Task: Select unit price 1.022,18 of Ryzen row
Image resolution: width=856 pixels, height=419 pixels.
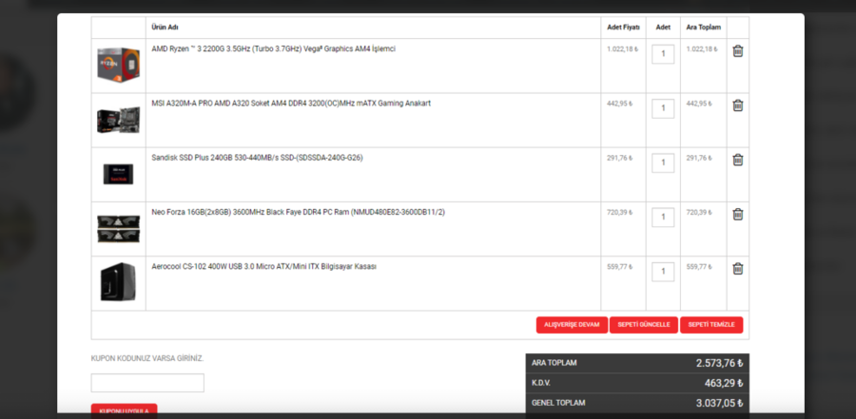Action: [x=622, y=49]
